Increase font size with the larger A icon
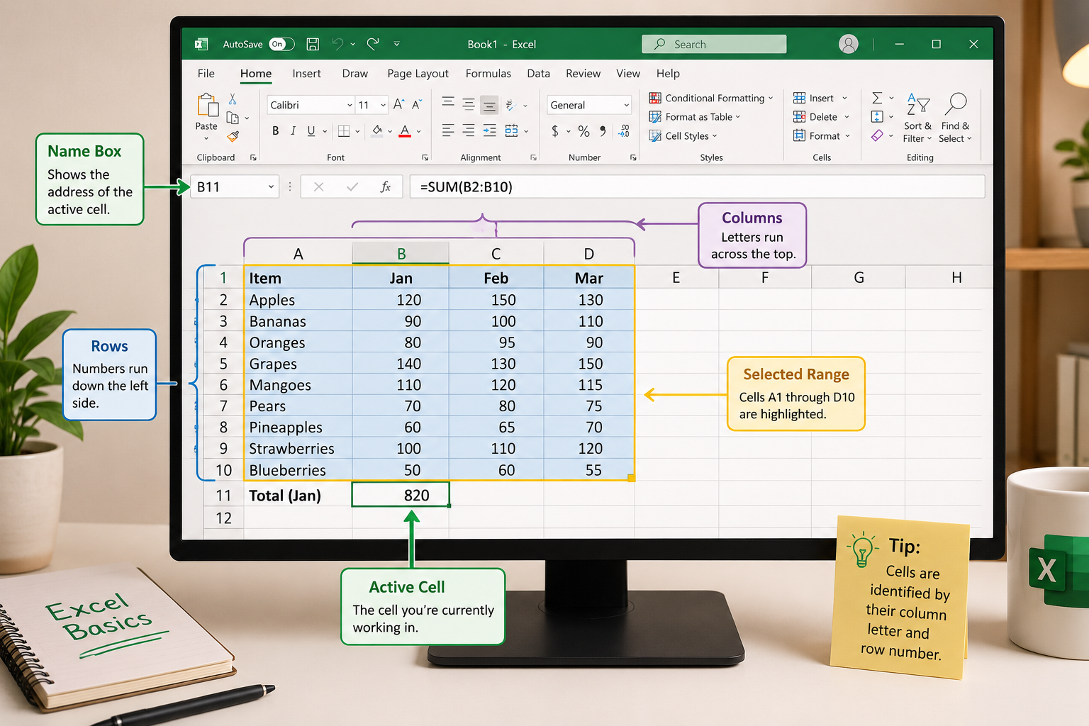 (398, 104)
